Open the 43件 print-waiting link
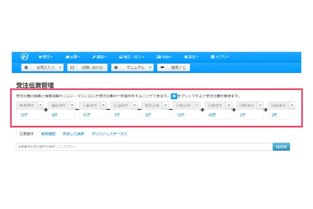 212,115
